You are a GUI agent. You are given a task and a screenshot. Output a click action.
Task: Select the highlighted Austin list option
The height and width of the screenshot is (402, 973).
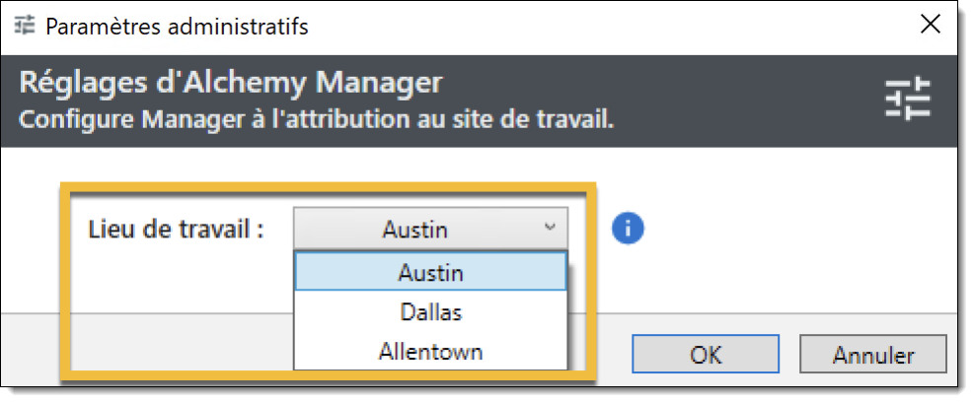pyautogui.click(x=430, y=272)
